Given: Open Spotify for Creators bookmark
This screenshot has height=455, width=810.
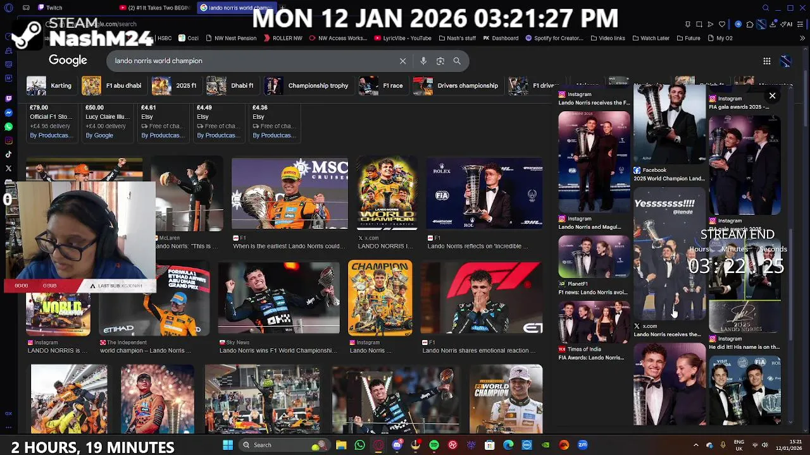Looking at the screenshot, I should [554, 38].
